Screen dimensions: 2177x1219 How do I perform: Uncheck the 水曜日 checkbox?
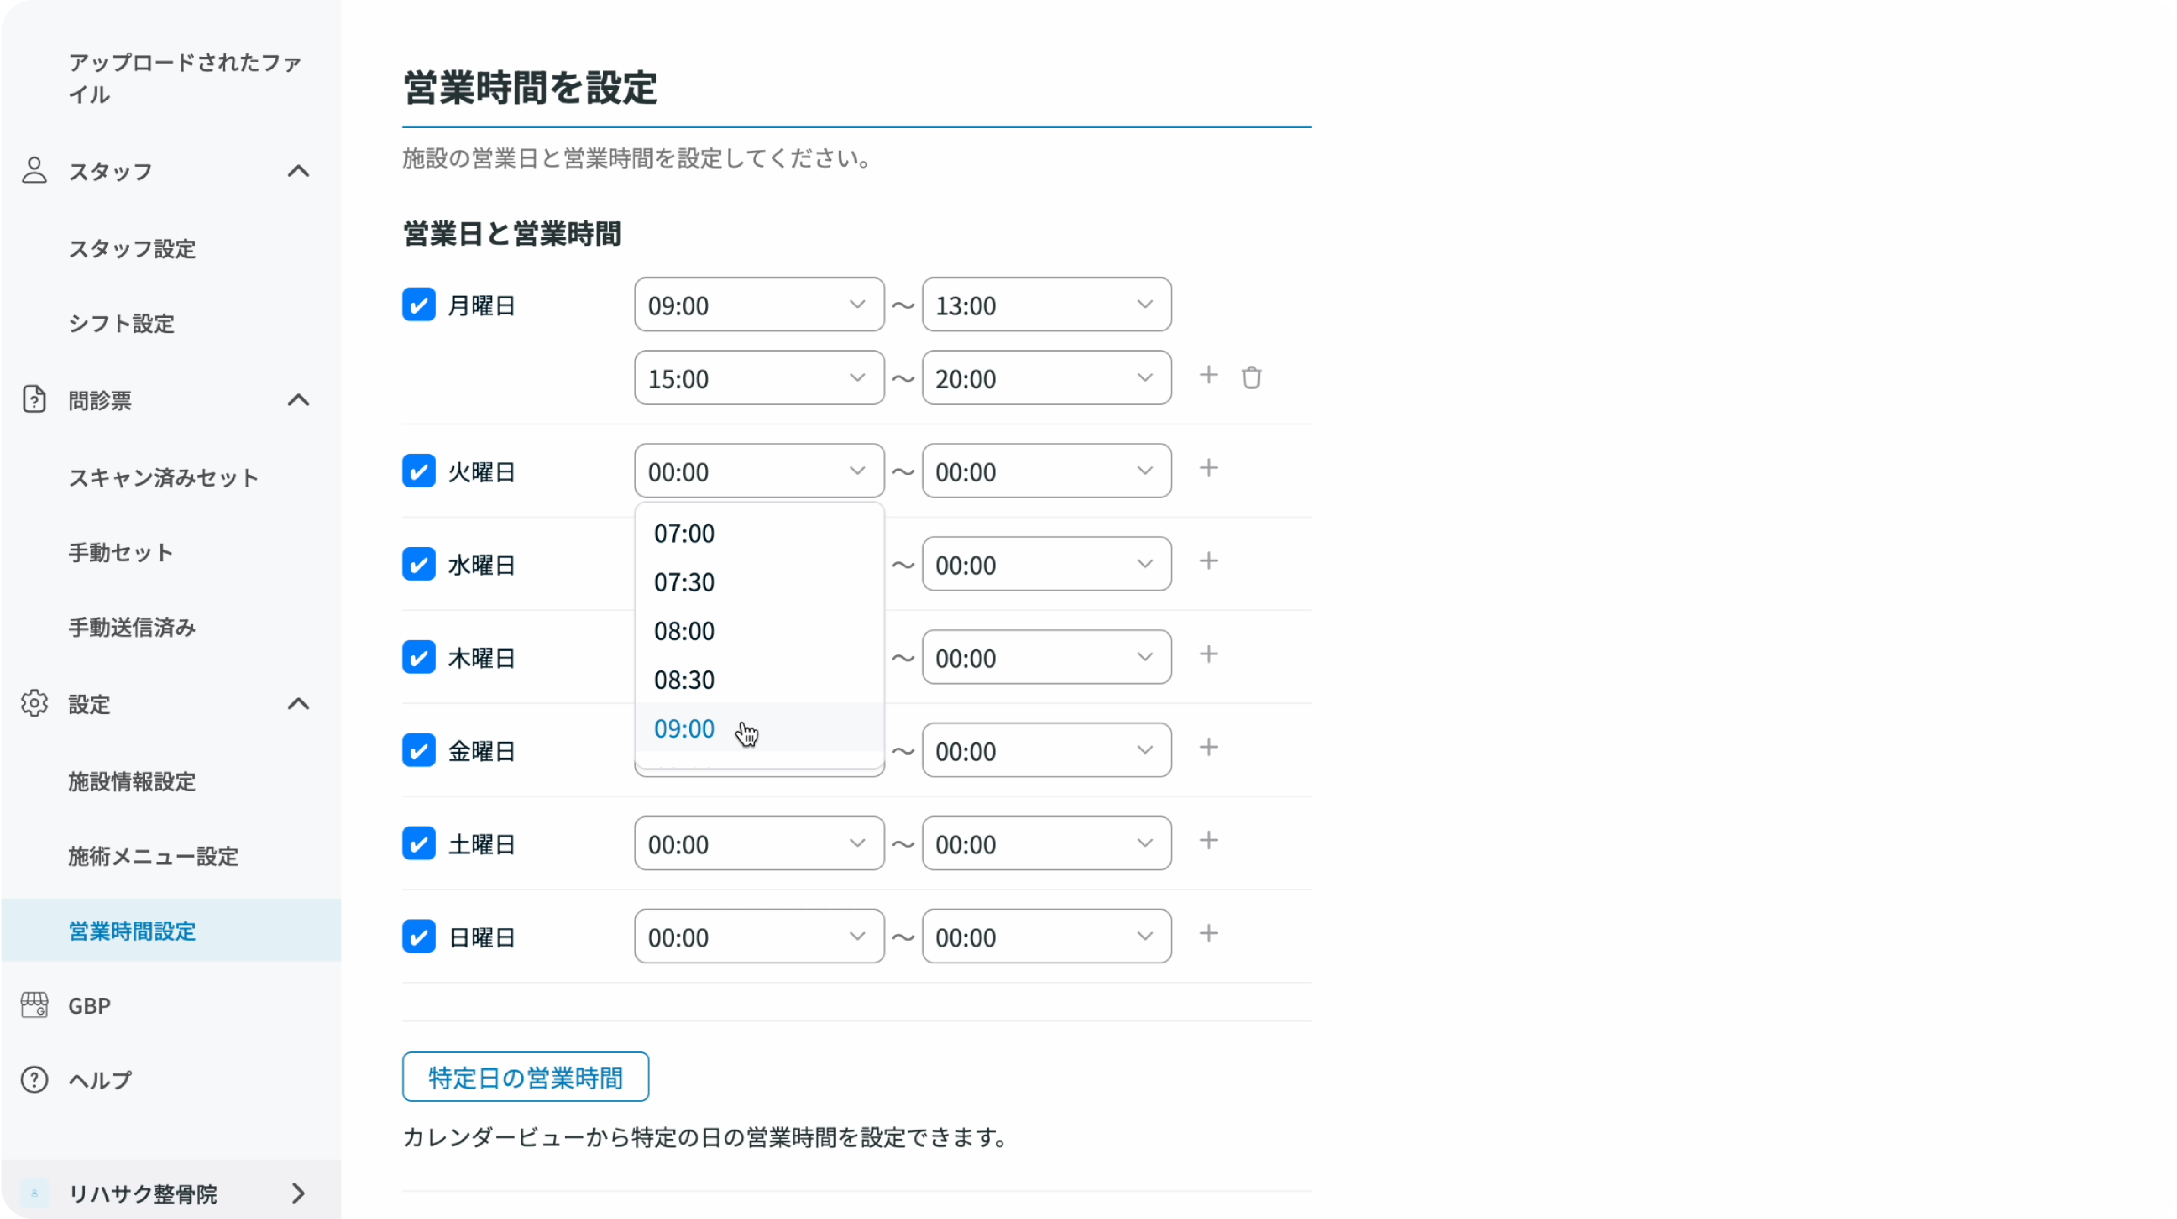pos(418,564)
